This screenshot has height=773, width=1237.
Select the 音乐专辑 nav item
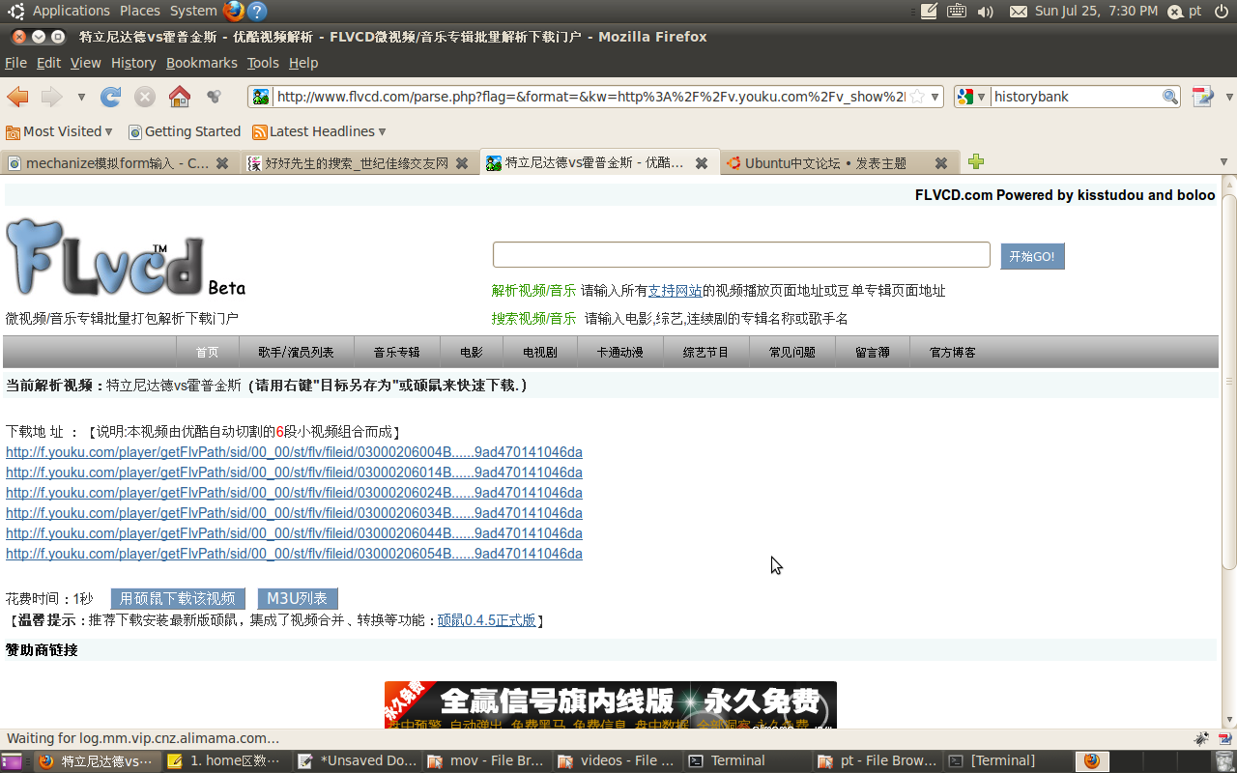click(397, 352)
